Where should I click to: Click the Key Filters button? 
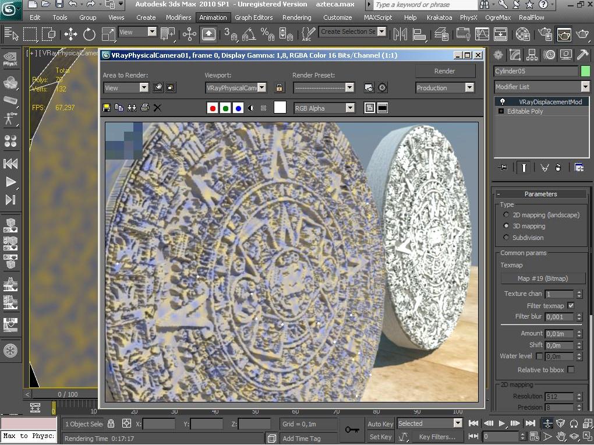(437, 437)
